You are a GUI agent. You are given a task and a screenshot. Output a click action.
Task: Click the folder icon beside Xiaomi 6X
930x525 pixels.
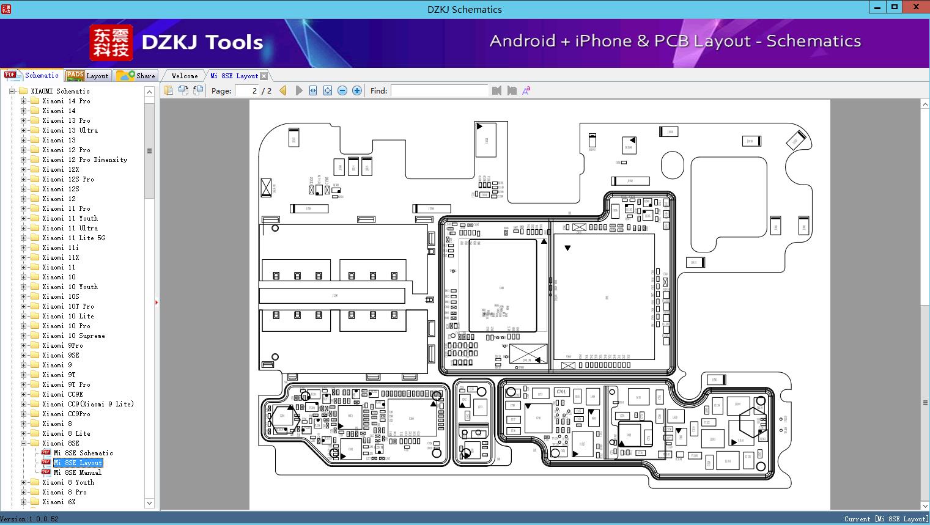35,502
